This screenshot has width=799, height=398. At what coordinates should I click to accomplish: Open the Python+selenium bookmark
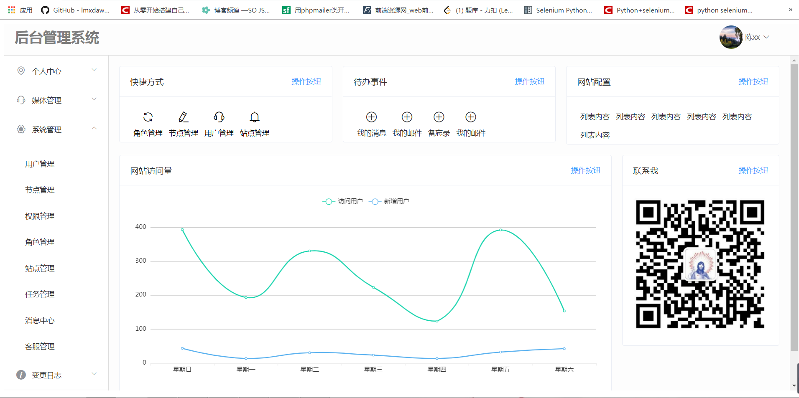tap(639, 10)
